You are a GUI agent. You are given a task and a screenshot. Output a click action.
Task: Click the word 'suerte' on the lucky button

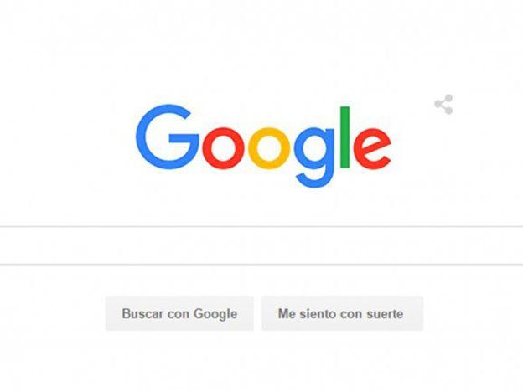pyautogui.click(x=385, y=314)
